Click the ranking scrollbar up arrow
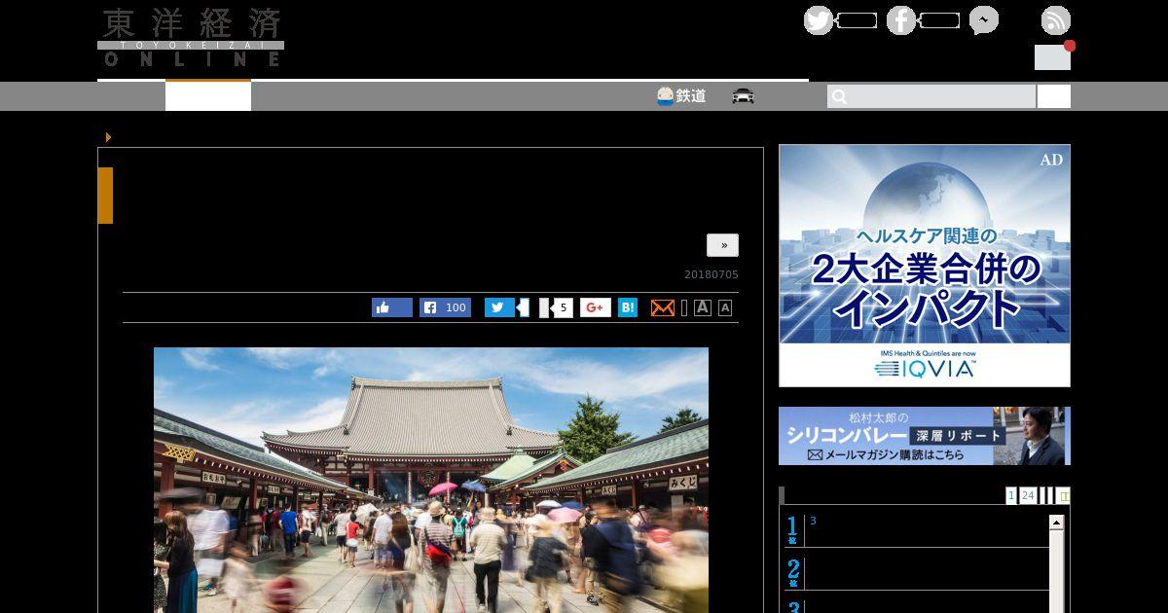The image size is (1168, 613). coord(1056,523)
